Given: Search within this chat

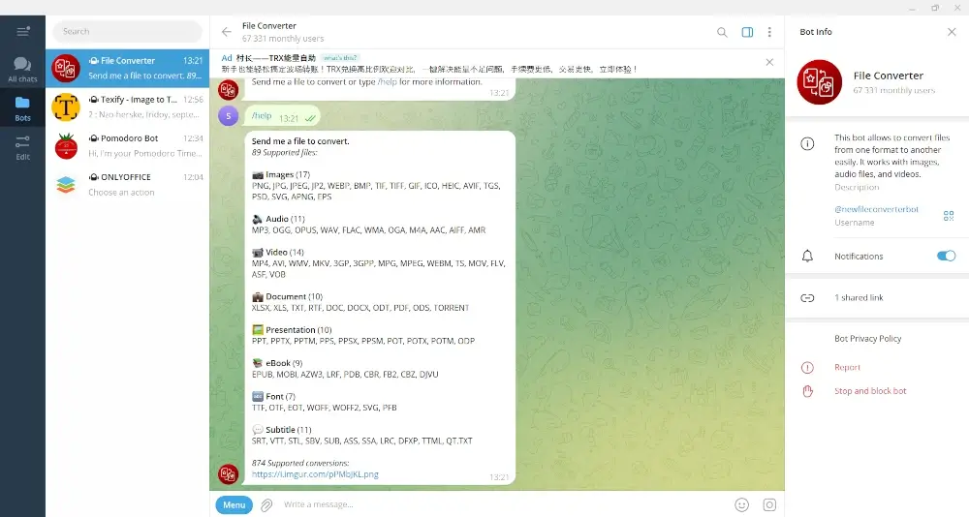Looking at the screenshot, I should pos(722,32).
